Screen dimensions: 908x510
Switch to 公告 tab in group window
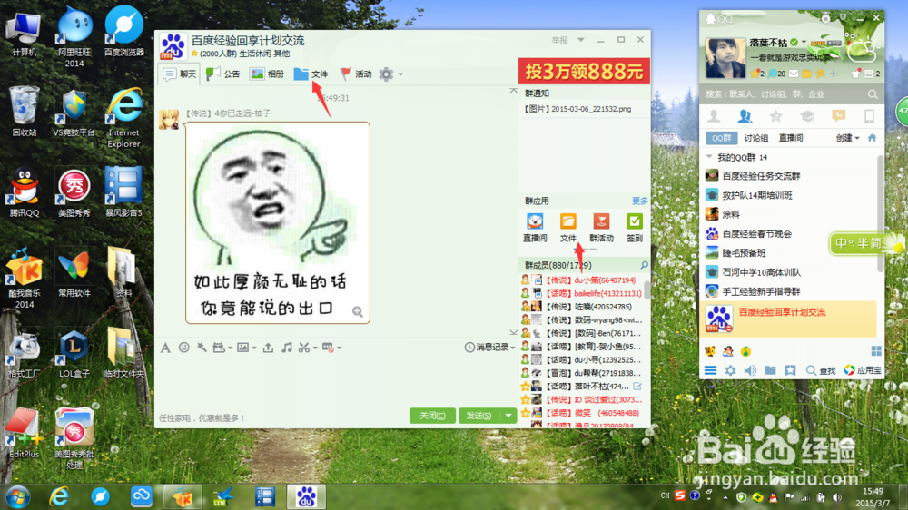pyautogui.click(x=223, y=74)
